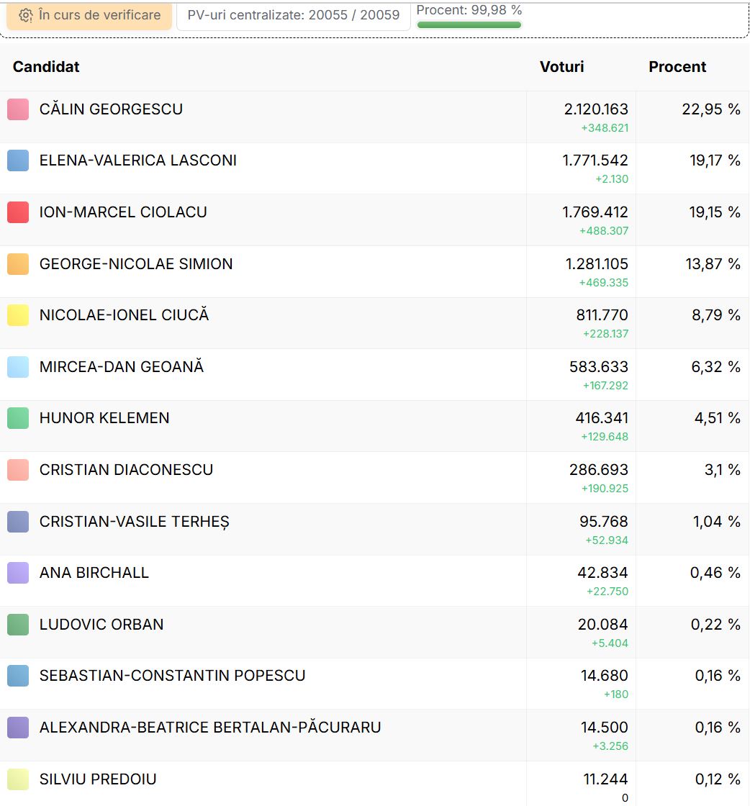Image resolution: width=750 pixels, height=806 pixels.
Task: Click the green Procent progress bar
Action: (469, 25)
